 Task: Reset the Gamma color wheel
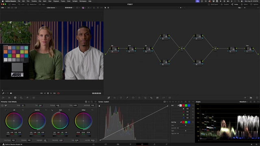click(46, 110)
